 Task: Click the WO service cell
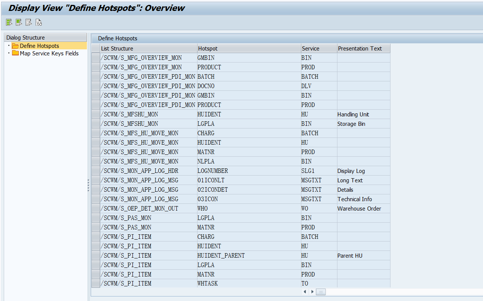pos(319,209)
